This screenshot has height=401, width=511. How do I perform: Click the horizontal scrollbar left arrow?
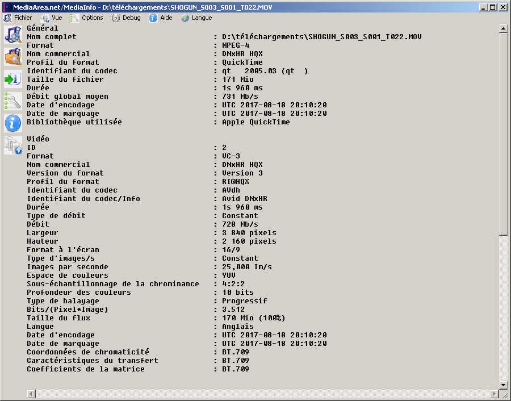(31, 394)
